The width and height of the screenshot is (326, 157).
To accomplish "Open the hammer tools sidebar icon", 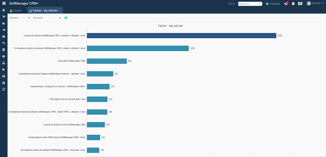I will tap(4, 43).
